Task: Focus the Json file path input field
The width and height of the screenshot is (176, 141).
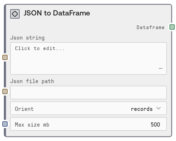Action: pos(88,93)
